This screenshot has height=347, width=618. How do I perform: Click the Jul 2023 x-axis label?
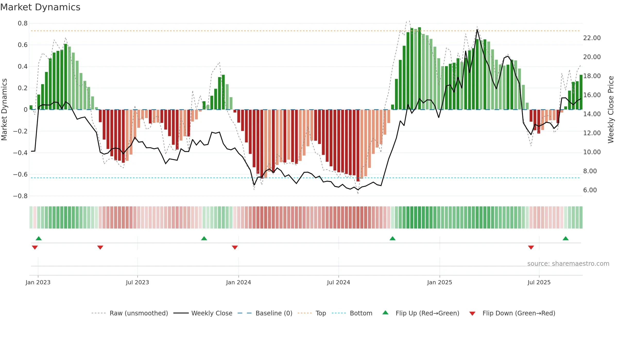pos(137,282)
